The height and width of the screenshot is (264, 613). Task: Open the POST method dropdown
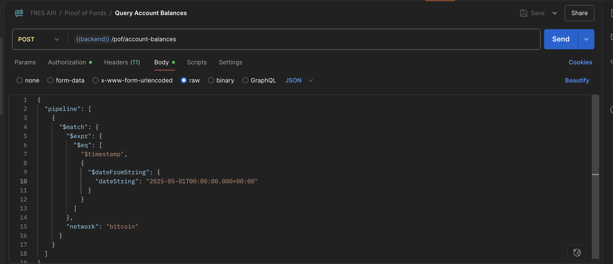point(38,39)
